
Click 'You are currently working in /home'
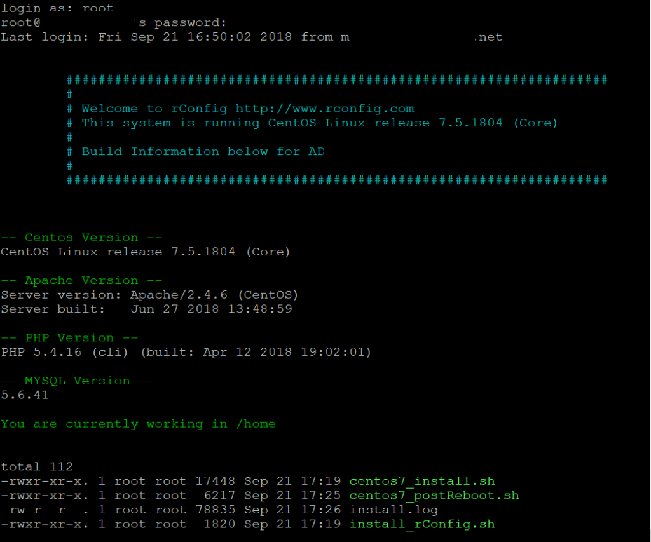(138, 424)
